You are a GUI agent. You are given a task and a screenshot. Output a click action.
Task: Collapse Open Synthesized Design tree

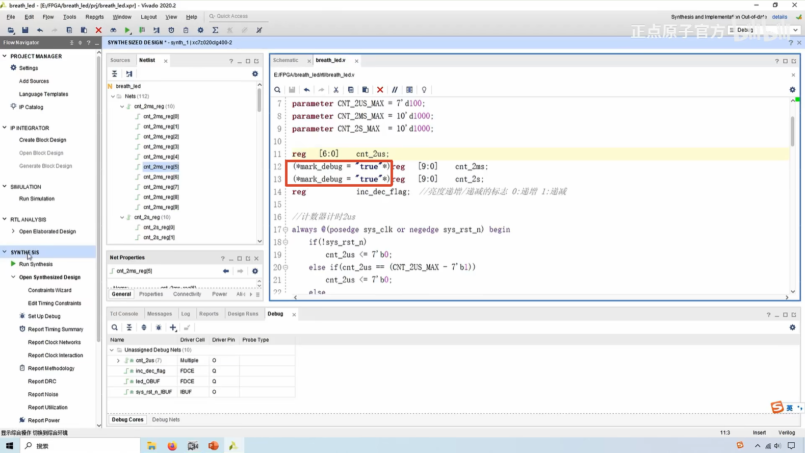point(13,277)
